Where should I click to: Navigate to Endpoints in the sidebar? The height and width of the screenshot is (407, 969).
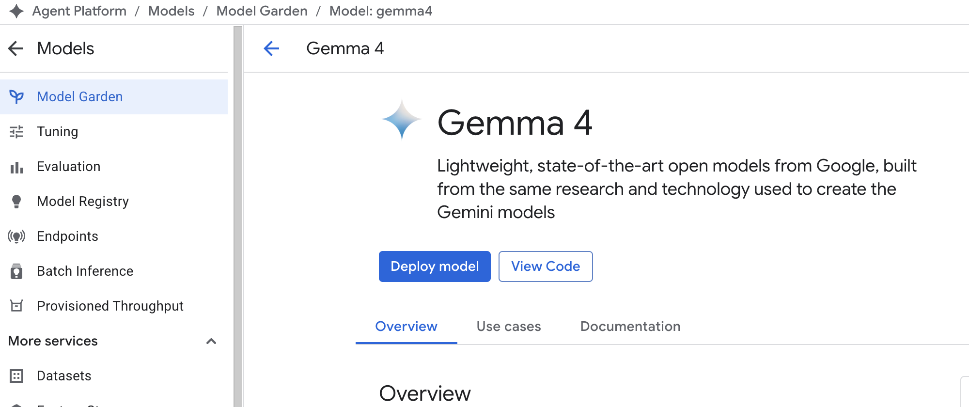pos(114,236)
